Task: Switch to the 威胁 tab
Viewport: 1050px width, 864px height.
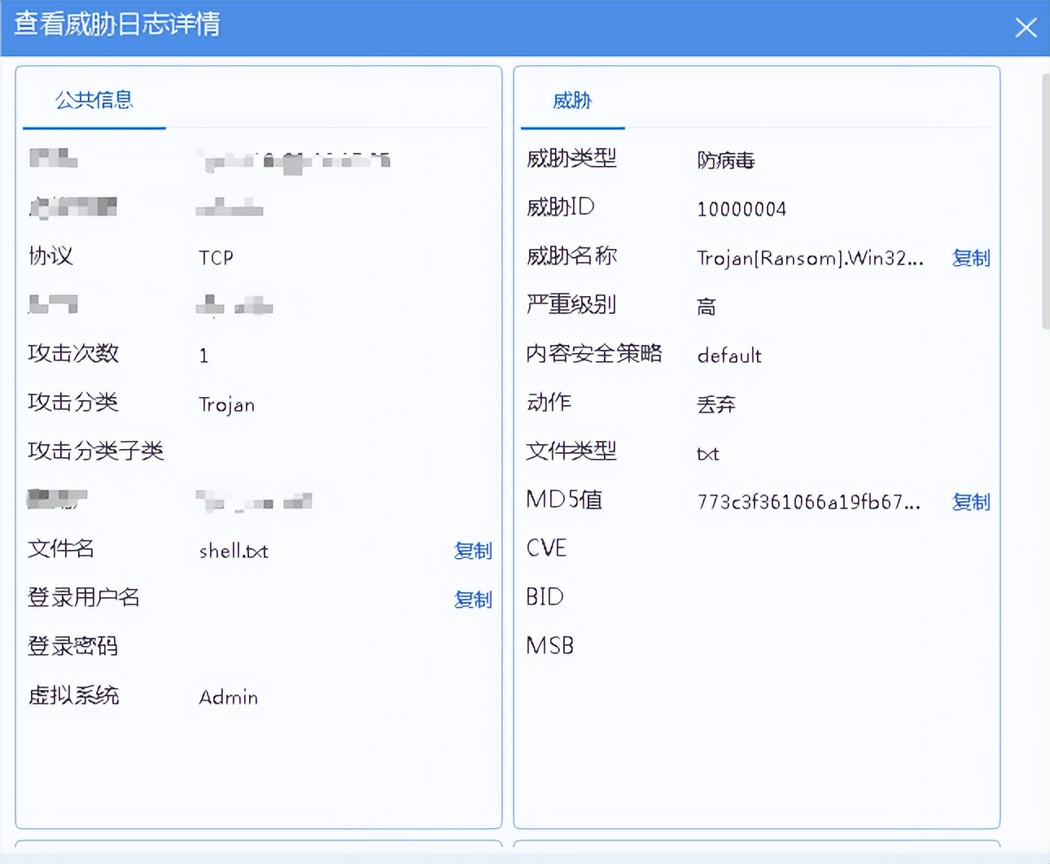Action: click(x=572, y=101)
